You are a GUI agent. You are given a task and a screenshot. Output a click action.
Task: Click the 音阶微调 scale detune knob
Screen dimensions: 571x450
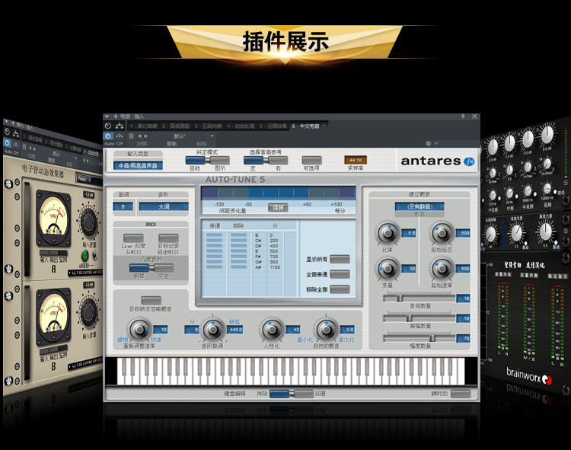pos(213,330)
